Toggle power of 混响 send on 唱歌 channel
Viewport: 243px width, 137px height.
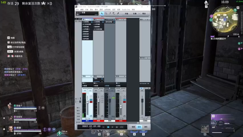(102, 79)
